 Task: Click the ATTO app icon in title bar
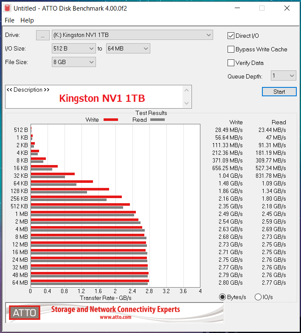pyautogui.click(x=7, y=8)
